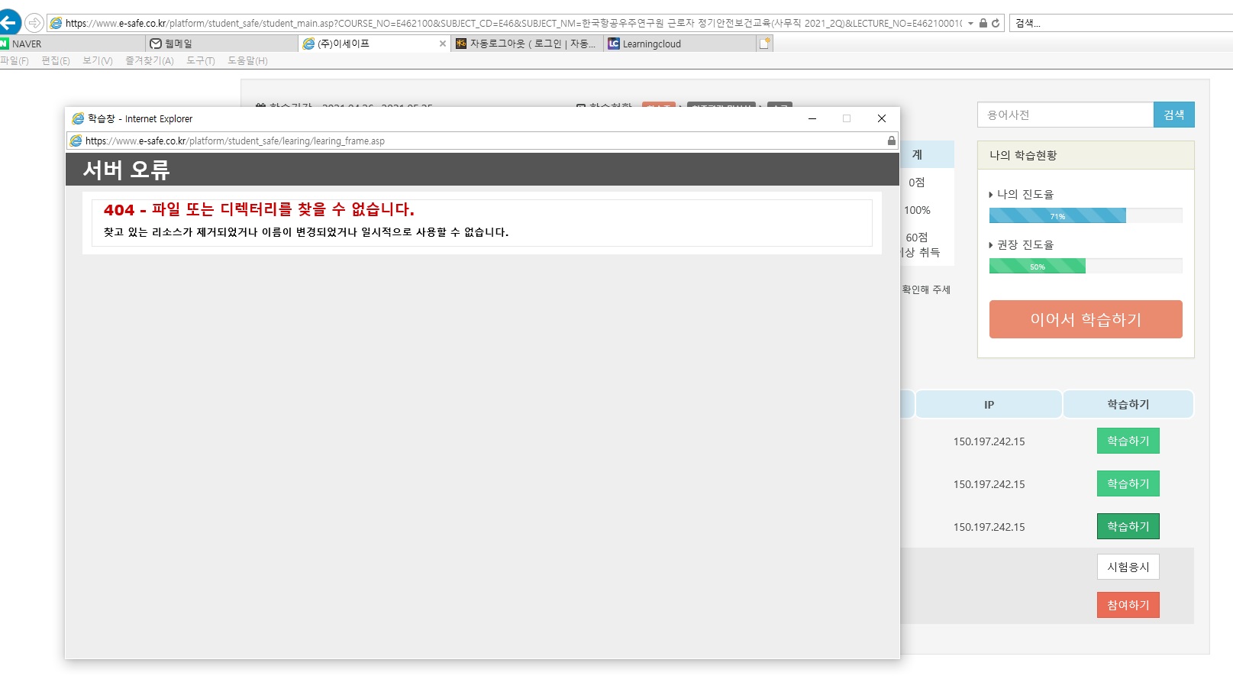Screen dimensions: 1233x679
Task: Click the browser forward arrow button
Action: [x=34, y=22]
